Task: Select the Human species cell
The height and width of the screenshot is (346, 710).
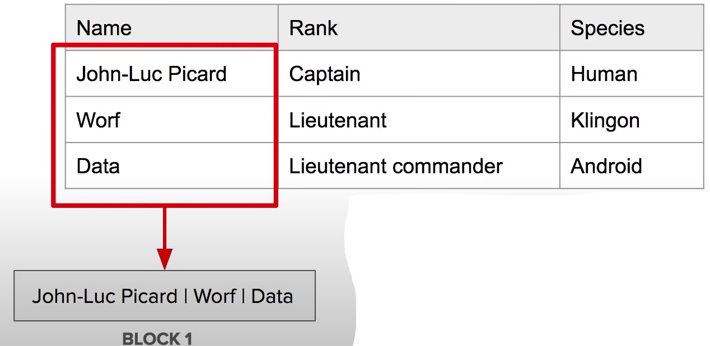Action: pyautogui.click(x=604, y=74)
